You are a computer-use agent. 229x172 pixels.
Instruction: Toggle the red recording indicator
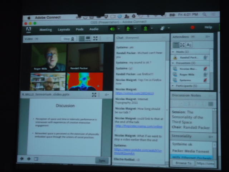click(193, 27)
